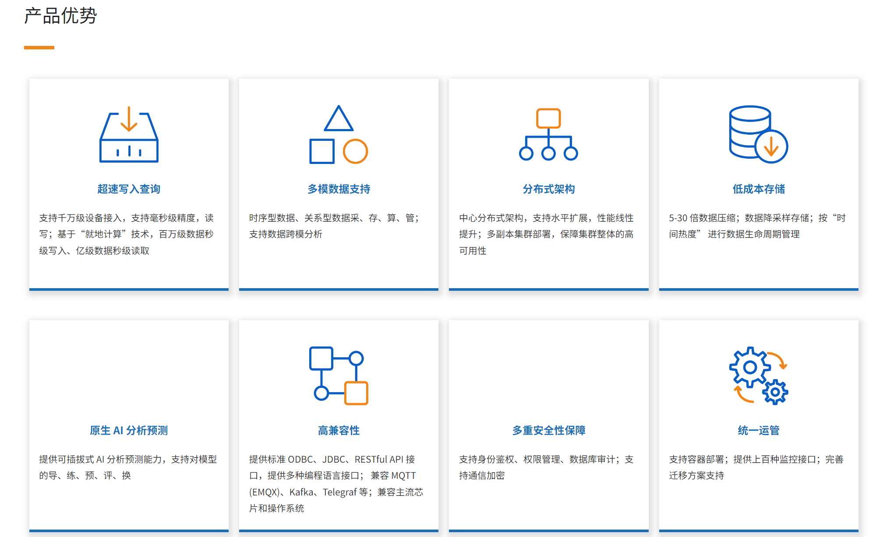Click the 支持容器部署 operations description

click(x=756, y=467)
